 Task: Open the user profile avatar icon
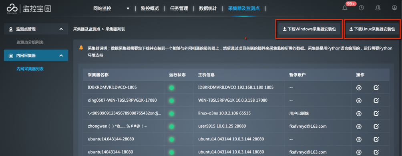point(394,8)
